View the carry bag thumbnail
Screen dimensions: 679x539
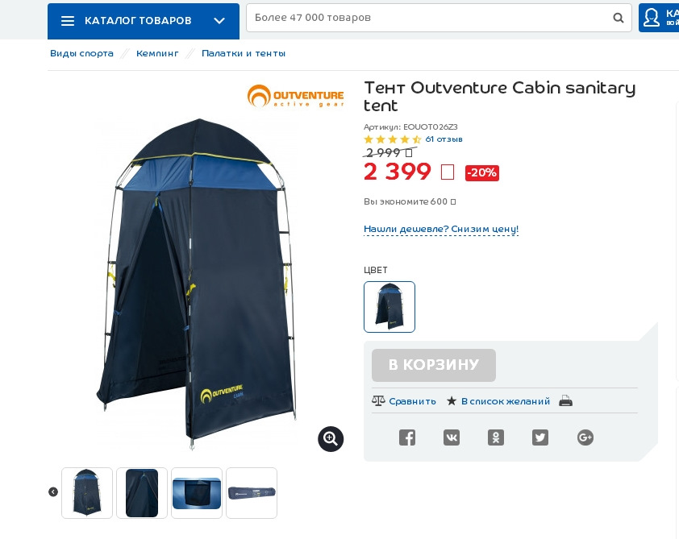coord(251,493)
